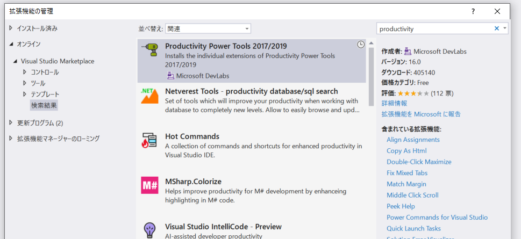The height and width of the screenshot is (239, 521).
Task: Click the clock icon on Productivity Power Tools
Action: (x=361, y=45)
